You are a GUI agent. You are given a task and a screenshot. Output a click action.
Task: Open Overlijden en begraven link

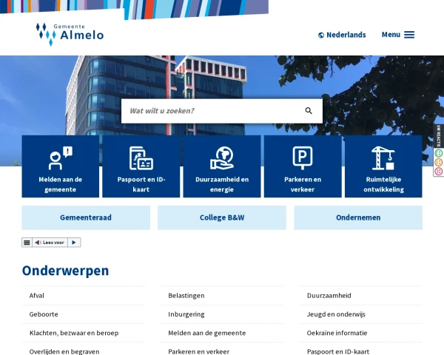click(x=64, y=351)
